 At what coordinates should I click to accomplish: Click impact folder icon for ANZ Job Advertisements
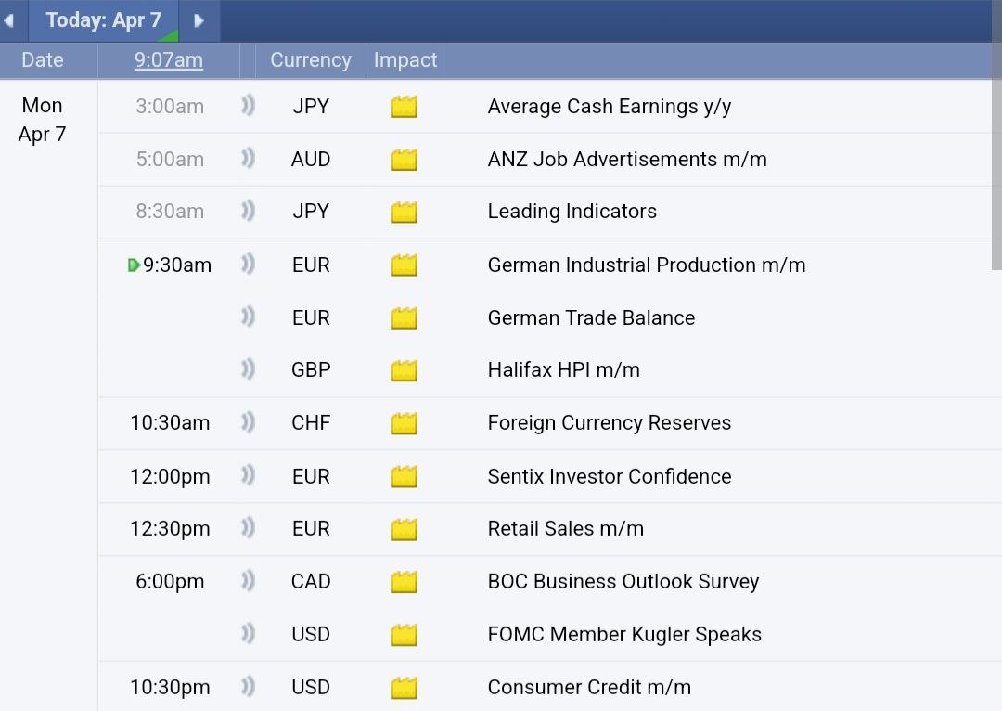point(404,160)
